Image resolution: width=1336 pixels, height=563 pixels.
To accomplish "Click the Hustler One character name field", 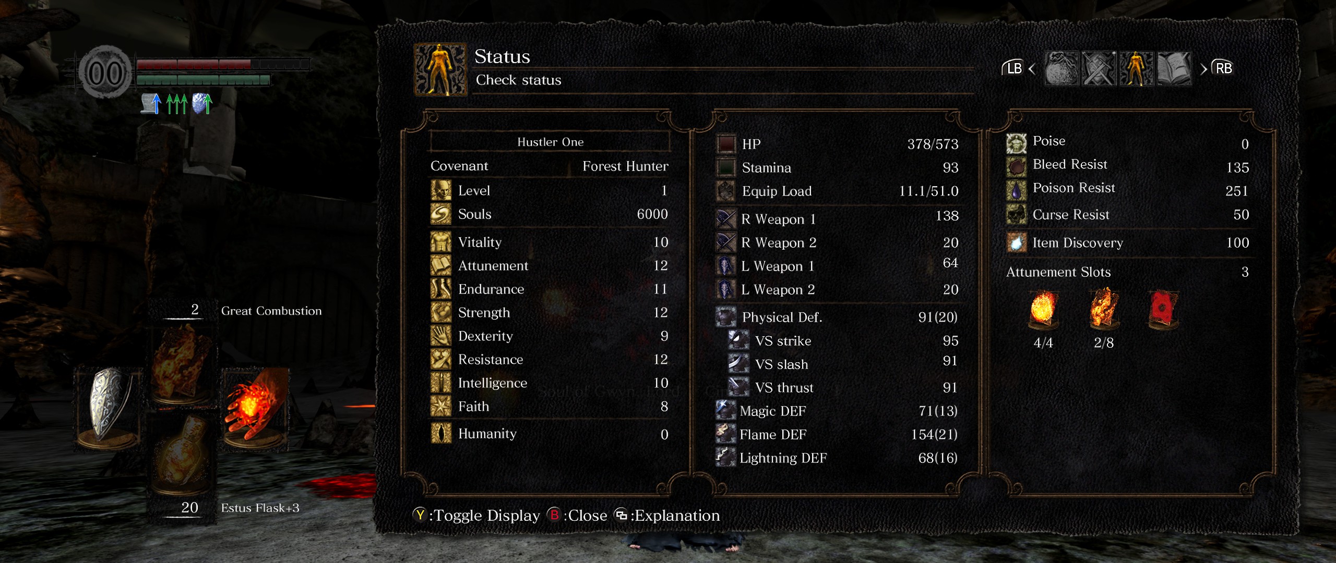I will 550,142.
